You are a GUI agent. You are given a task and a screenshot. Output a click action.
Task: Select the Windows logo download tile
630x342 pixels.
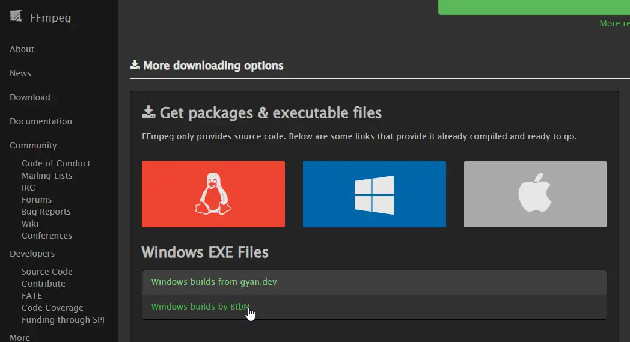point(375,194)
